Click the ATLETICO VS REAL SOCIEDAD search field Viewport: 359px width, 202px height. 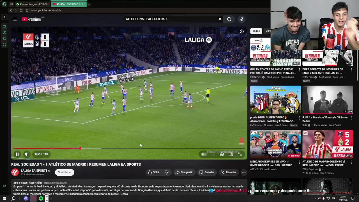click(170, 19)
